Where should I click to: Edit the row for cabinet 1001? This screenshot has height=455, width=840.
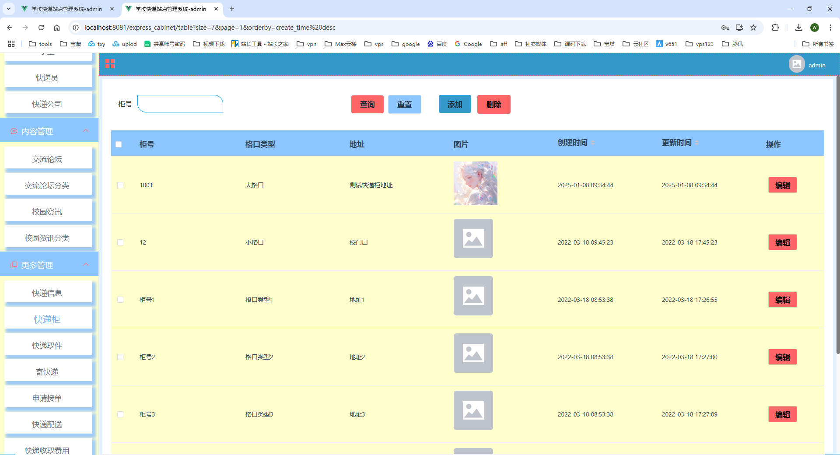(x=783, y=185)
